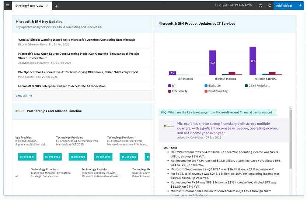Image resolution: width=307 pixels, height=201 pixels.
Task: Add a new tab with plus icon
Action: point(56,6)
